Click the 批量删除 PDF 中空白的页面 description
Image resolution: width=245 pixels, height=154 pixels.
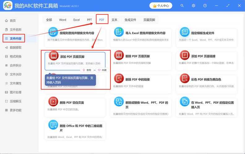point(63,110)
